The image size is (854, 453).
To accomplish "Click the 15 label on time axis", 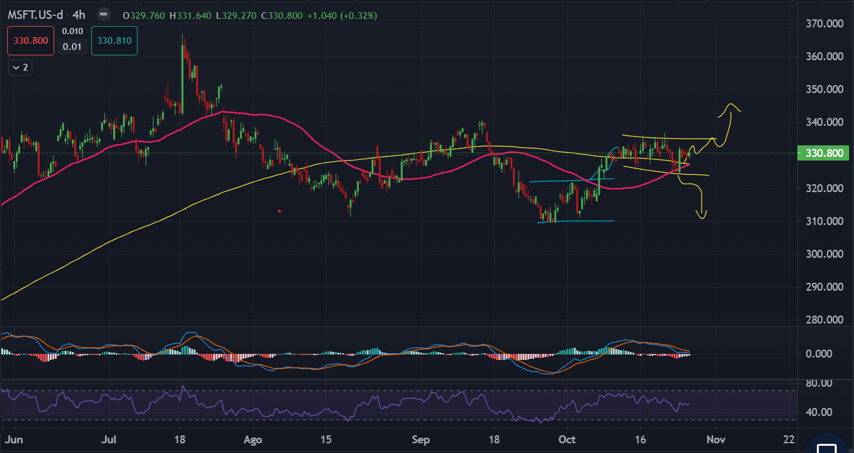I will tap(326, 439).
